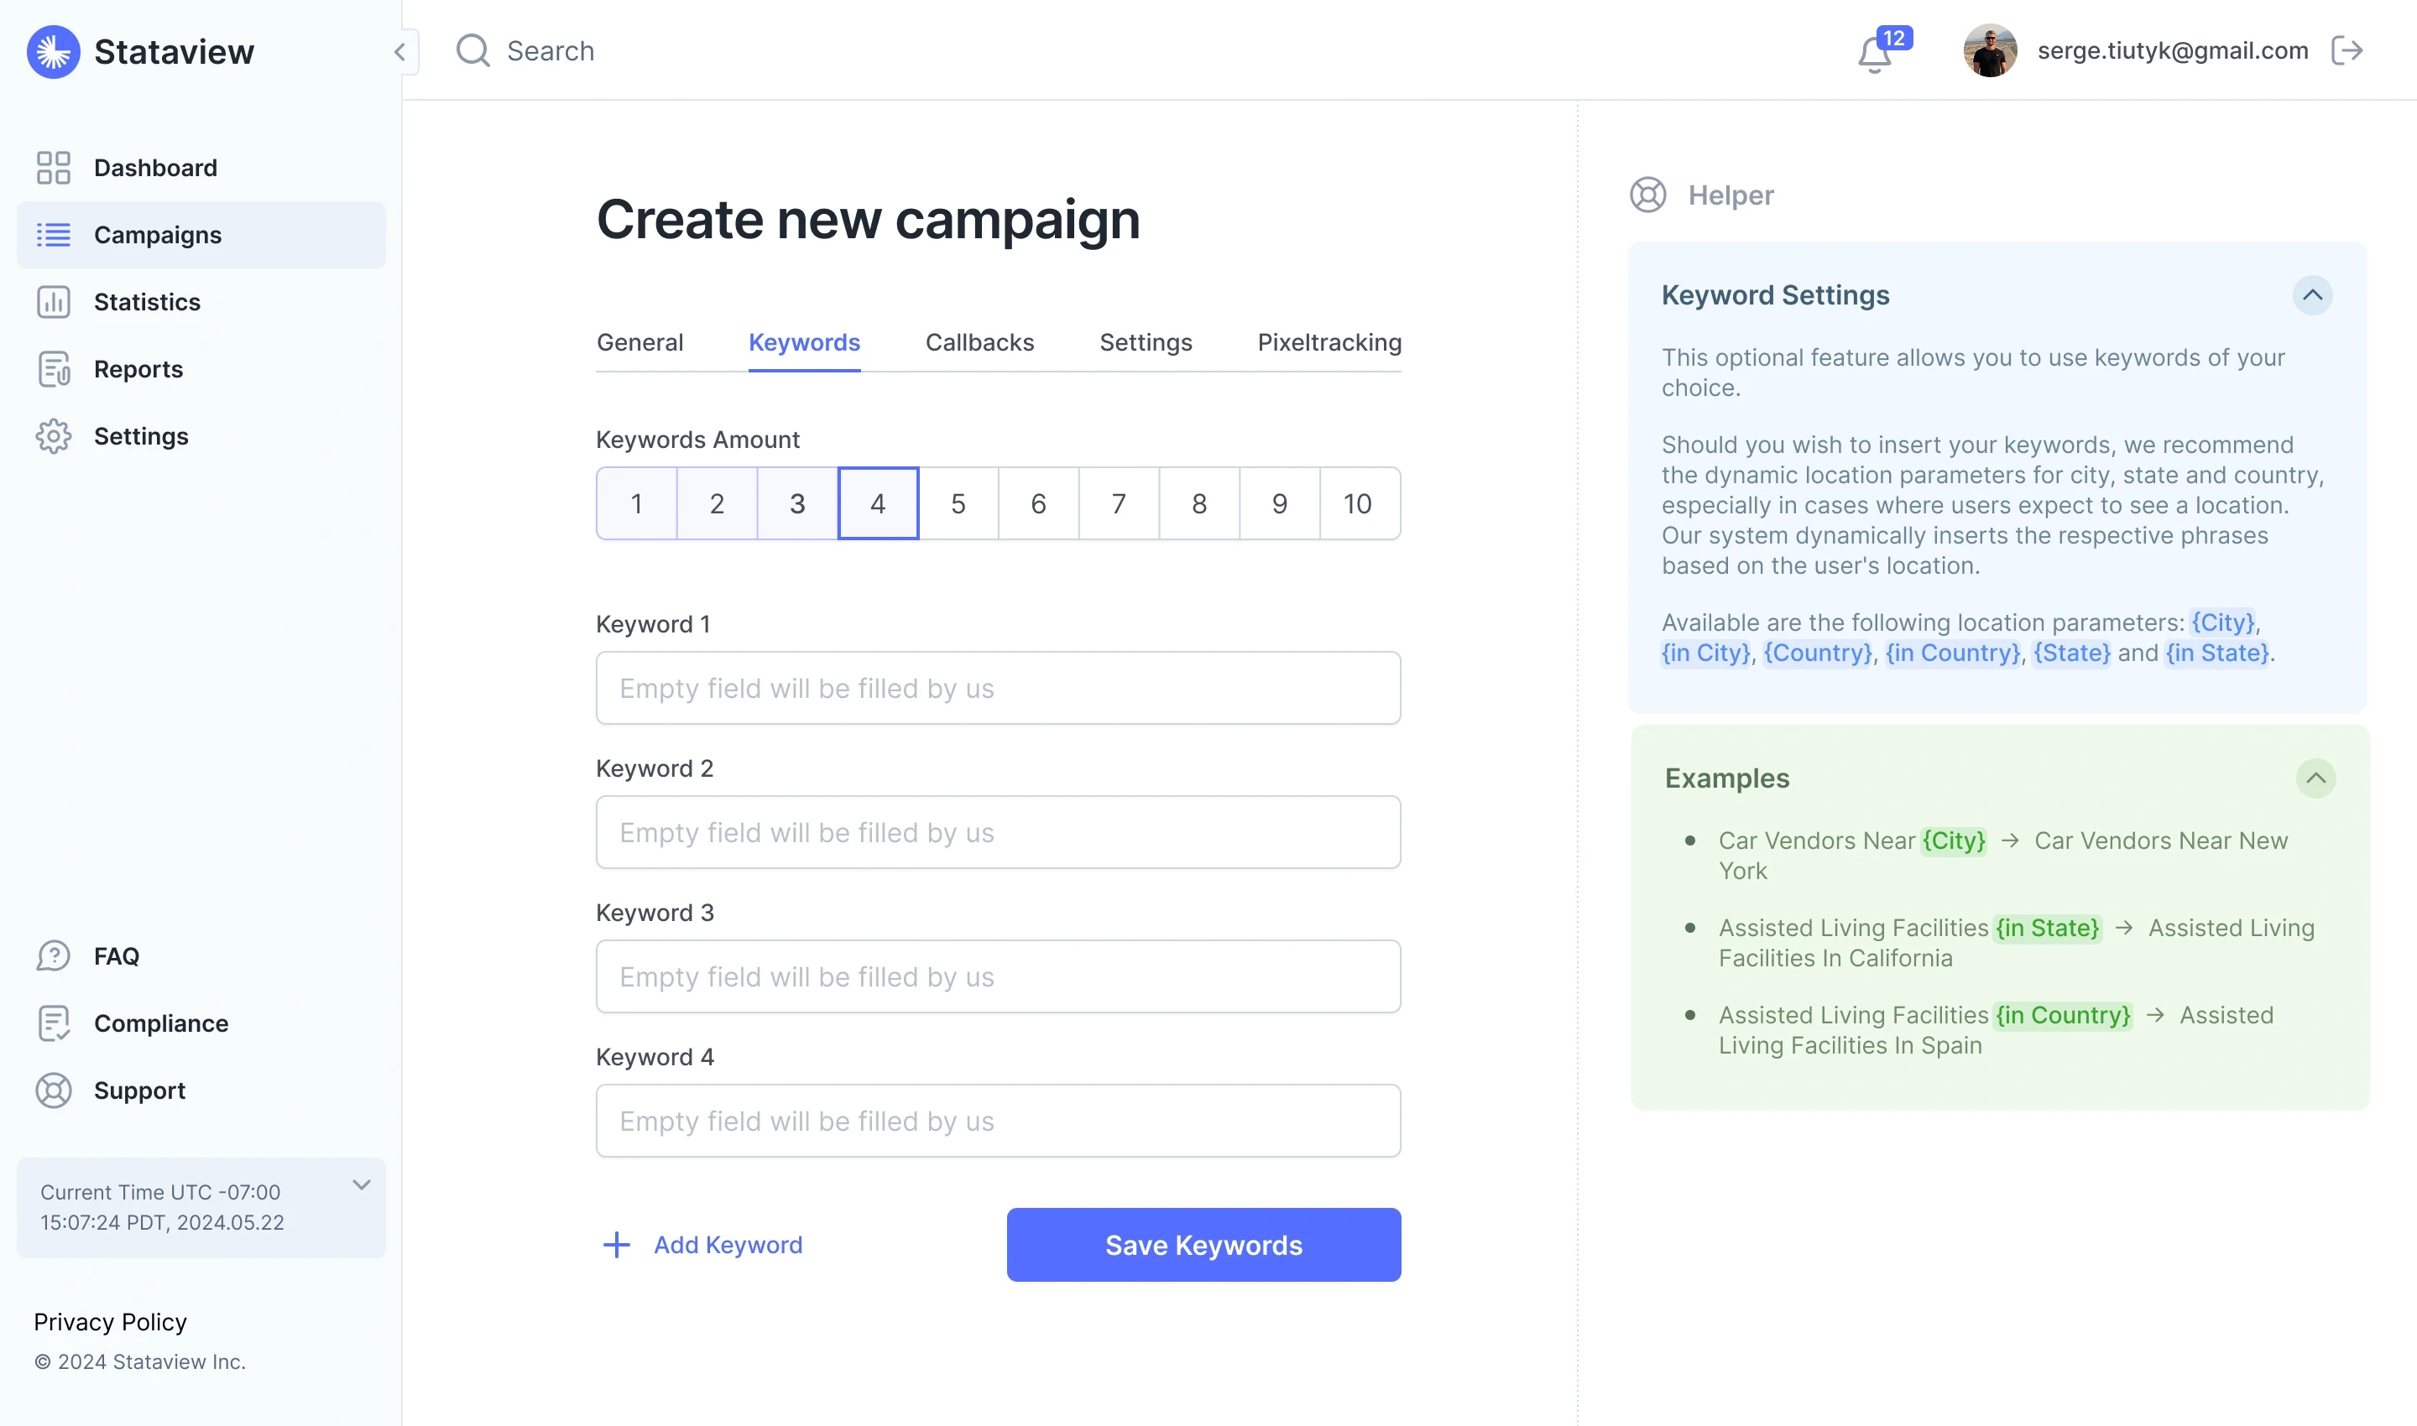The width and height of the screenshot is (2417, 1426).
Task: Click the Save Keywords button
Action: tap(1203, 1244)
